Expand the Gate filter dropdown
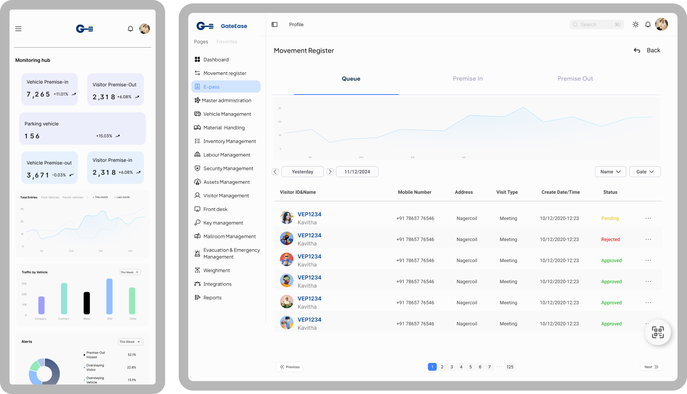687x394 pixels. coord(645,172)
